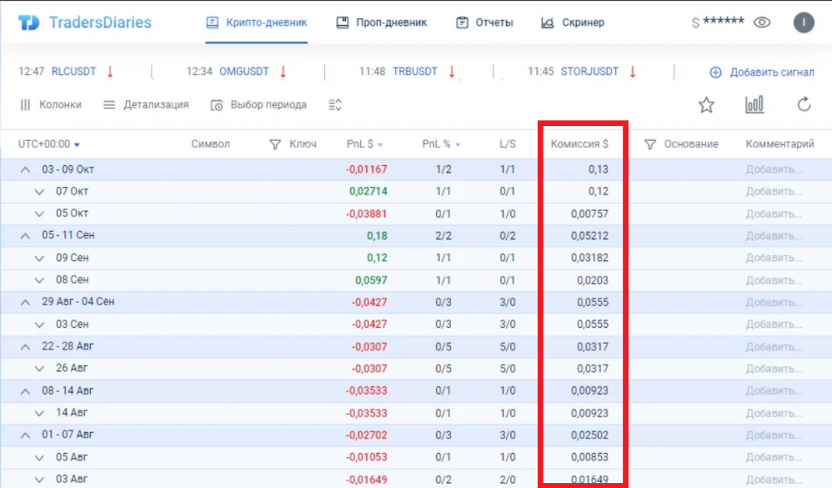This screenshot has width=832, height=488.
Task: Sort by PnL % column
Action: pyautogui.click(x=441, y=144)
